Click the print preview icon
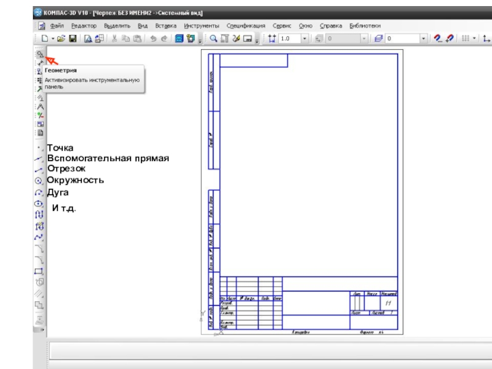 (x=88, y=39)
